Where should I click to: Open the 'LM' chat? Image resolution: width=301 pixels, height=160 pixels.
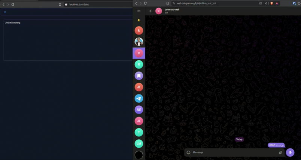point(139,144)
